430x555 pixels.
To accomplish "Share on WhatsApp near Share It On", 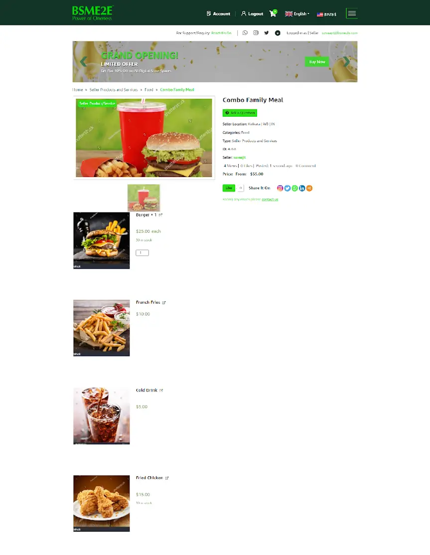I will click(294, 188).
